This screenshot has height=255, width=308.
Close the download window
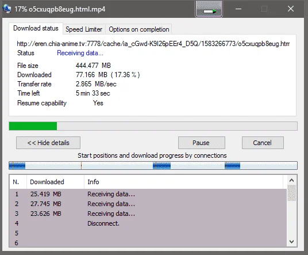tap(291, 9)
